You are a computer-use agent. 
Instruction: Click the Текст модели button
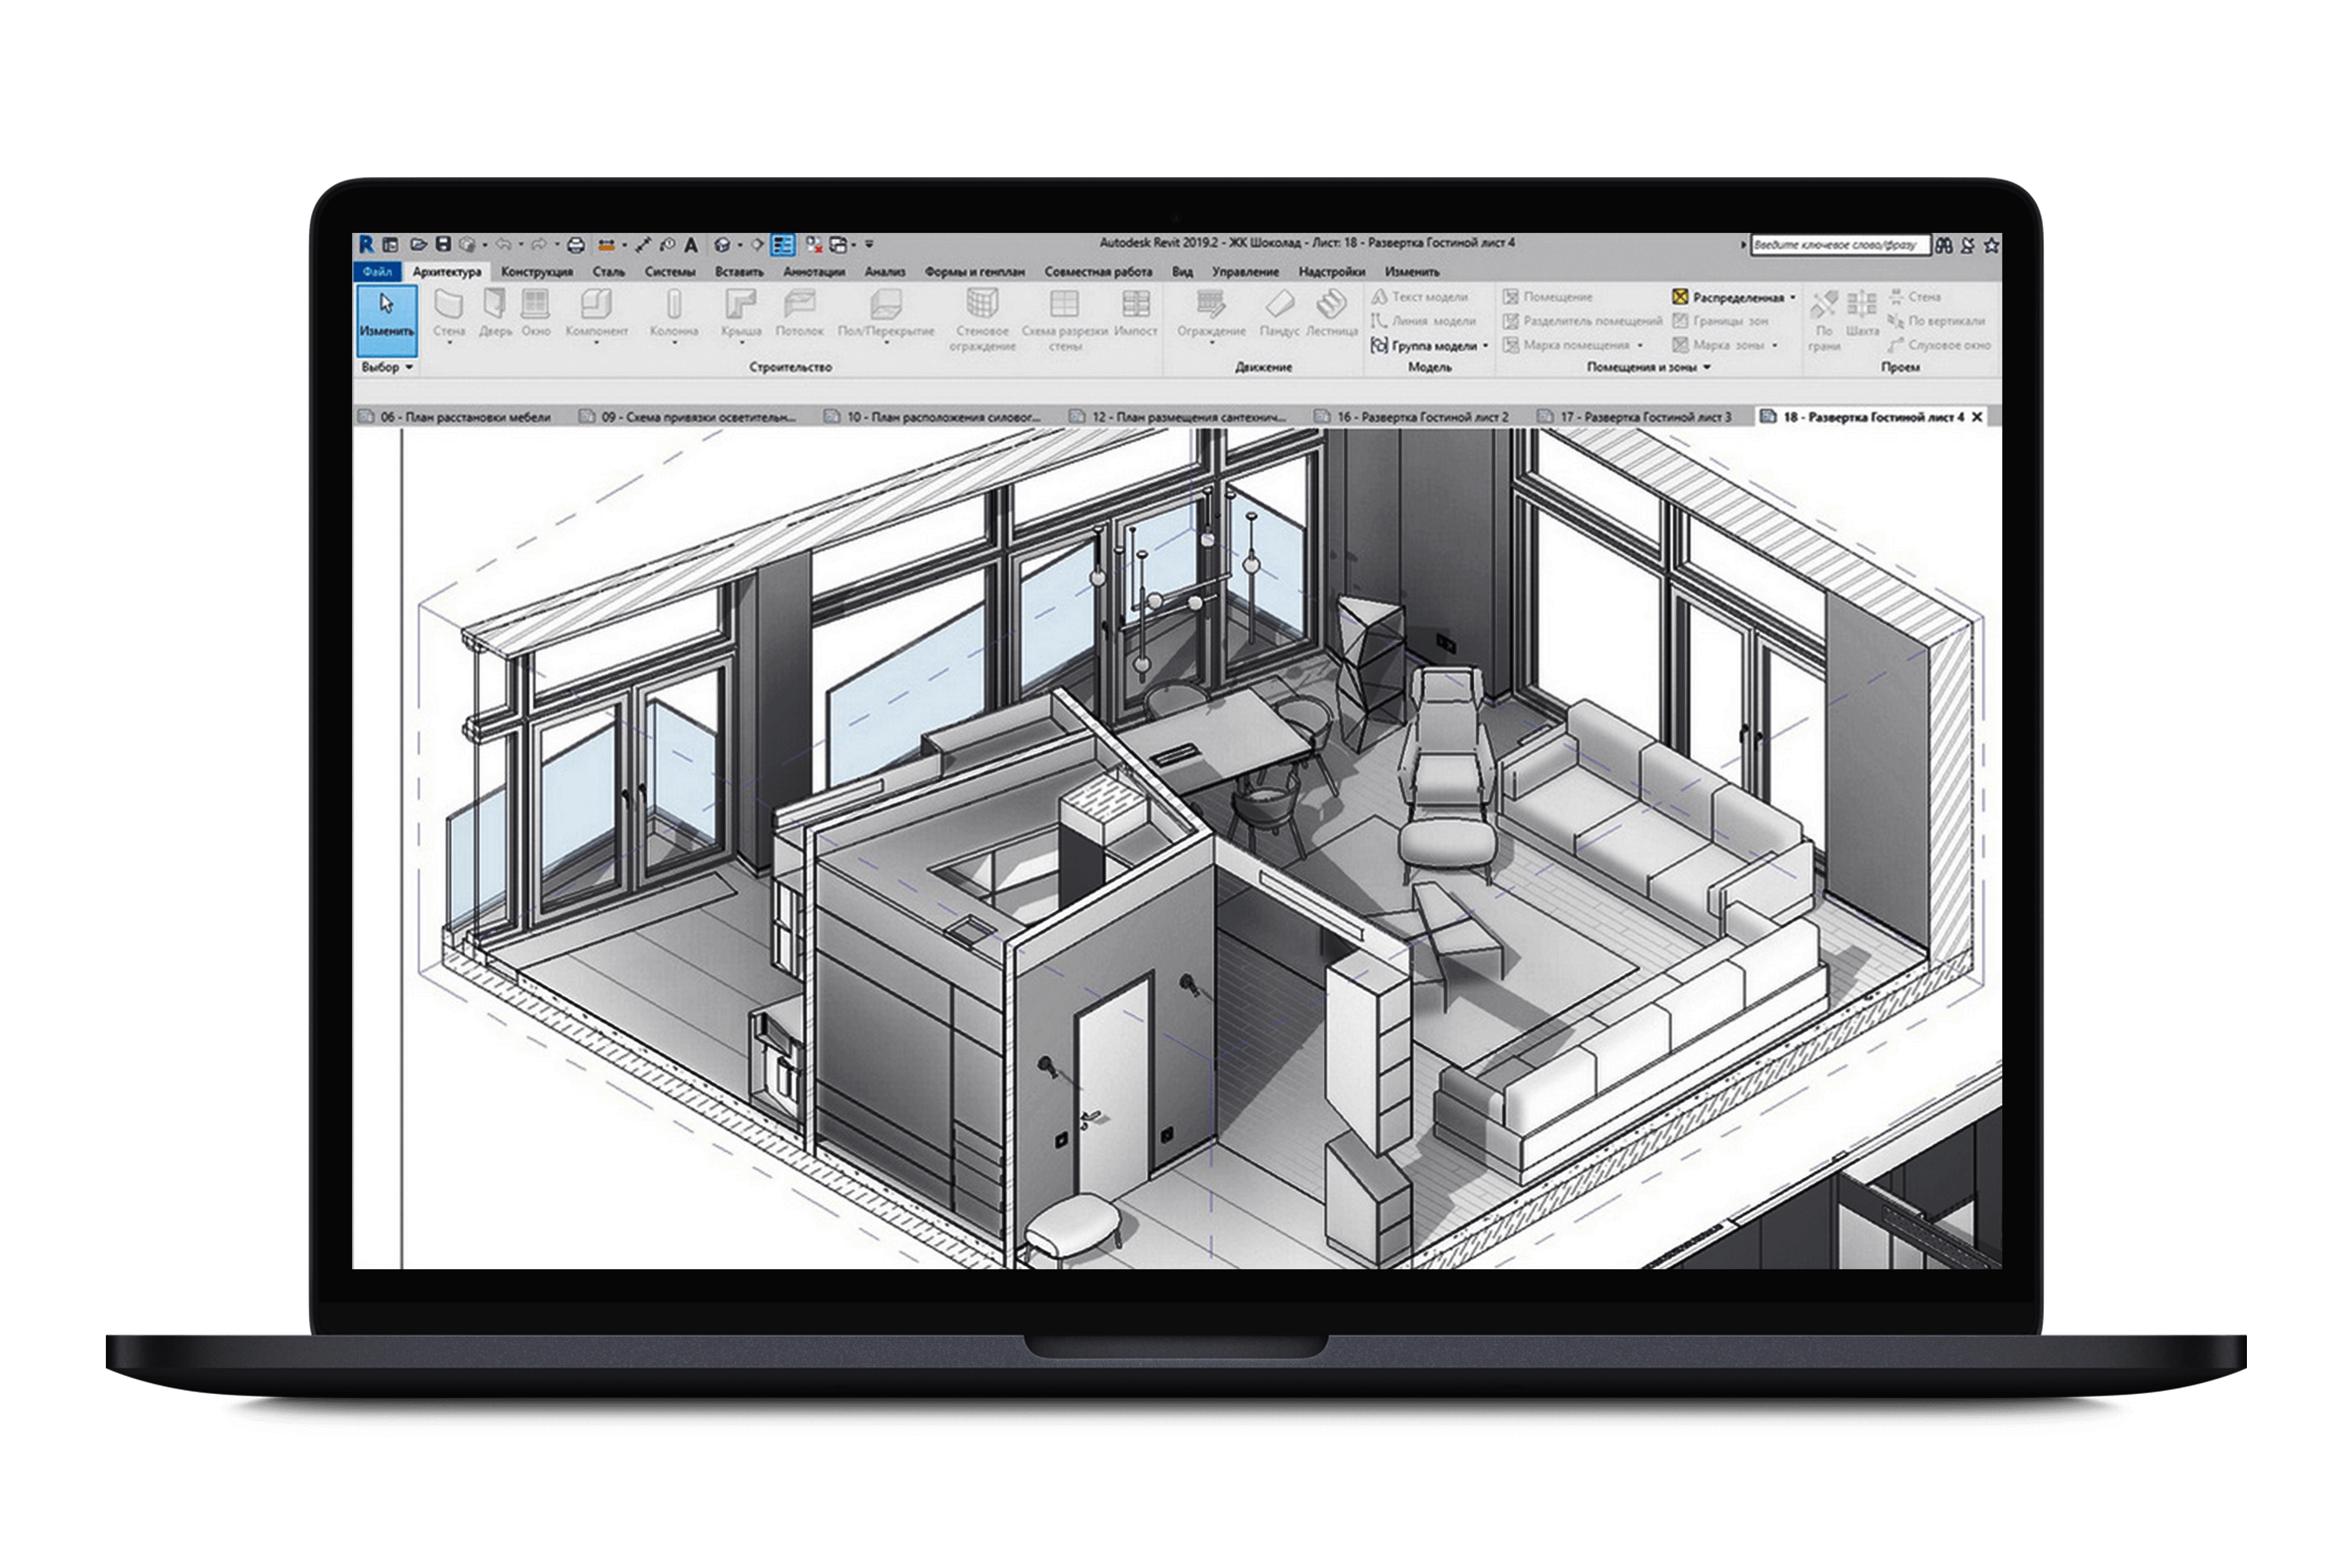pos(1420,297)
